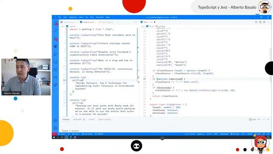Select the TERMINAL panel tab

(66, 119)
